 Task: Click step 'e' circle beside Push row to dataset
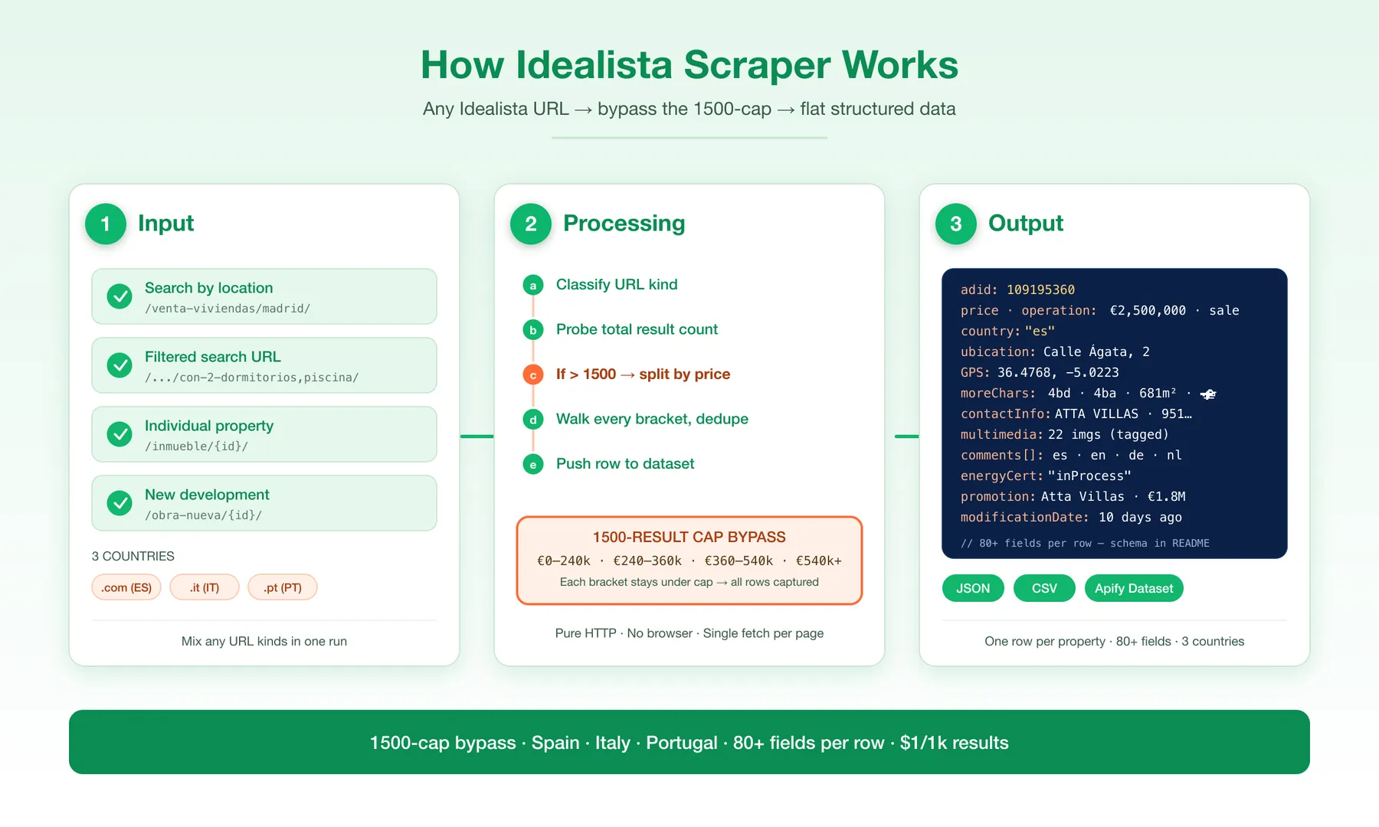[x=533, y=464]
